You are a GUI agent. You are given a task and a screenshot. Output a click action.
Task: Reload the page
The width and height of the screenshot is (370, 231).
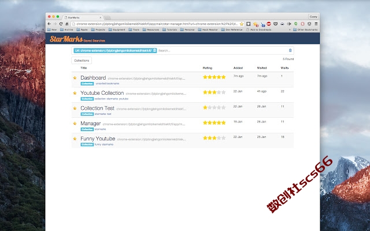coord(61,24)
